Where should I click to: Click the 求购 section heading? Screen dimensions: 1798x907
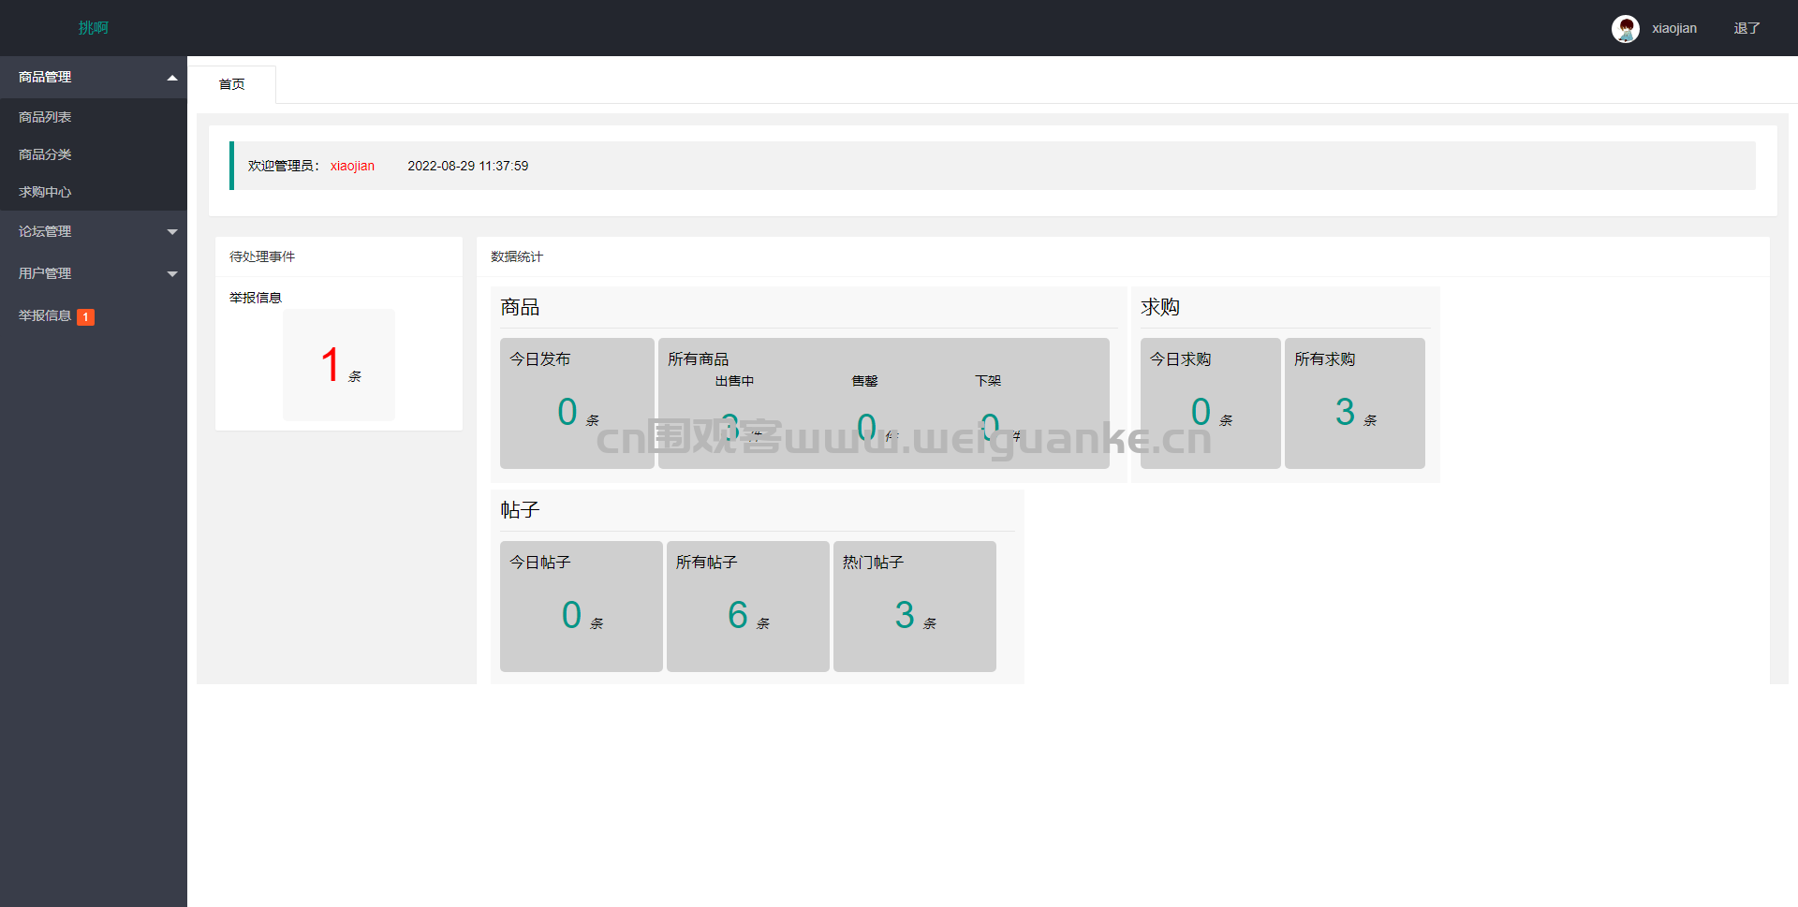(1160, 307)
